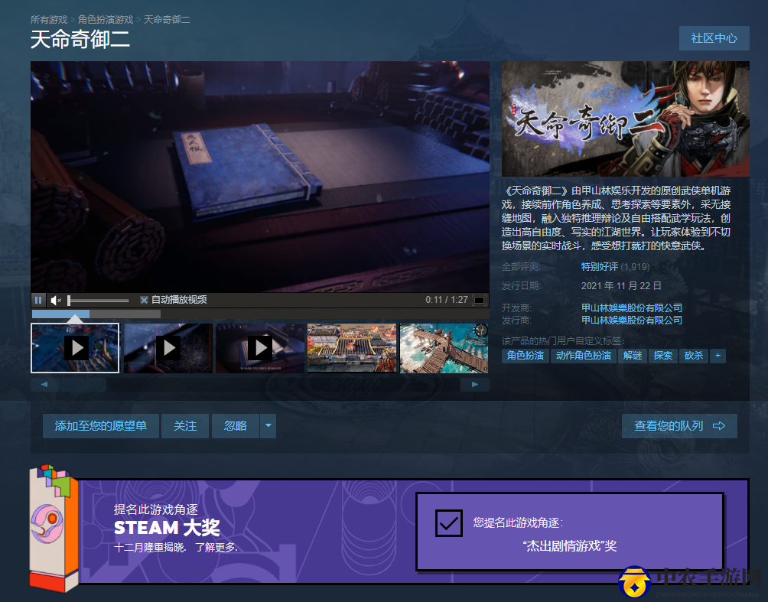Screen dimensions: 768x602
Task: Select the 探索 tag
Action: [x=662, y=356]
